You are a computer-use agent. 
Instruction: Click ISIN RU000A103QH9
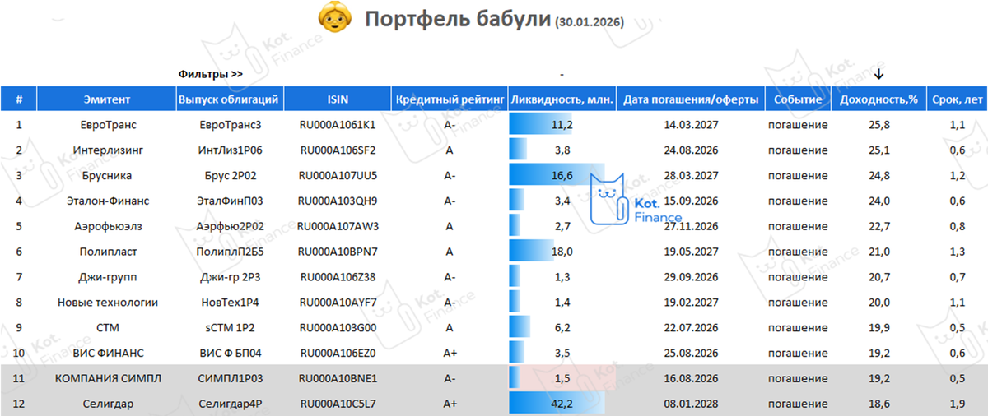338,201
